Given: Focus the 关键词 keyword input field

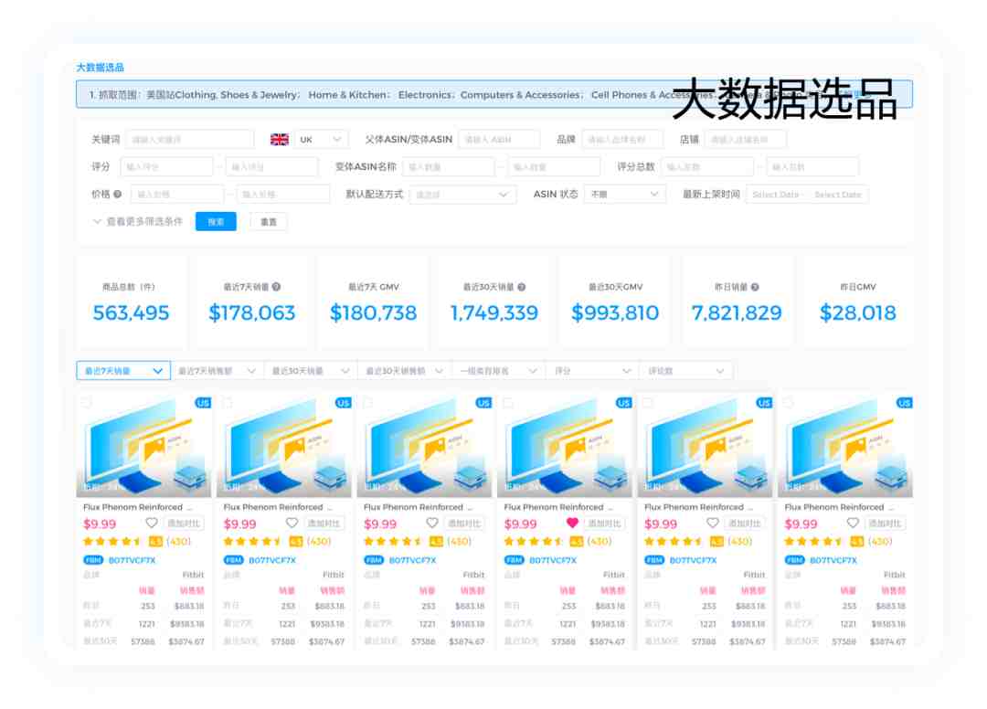Looking at the screenshot, I should (190, 139).
